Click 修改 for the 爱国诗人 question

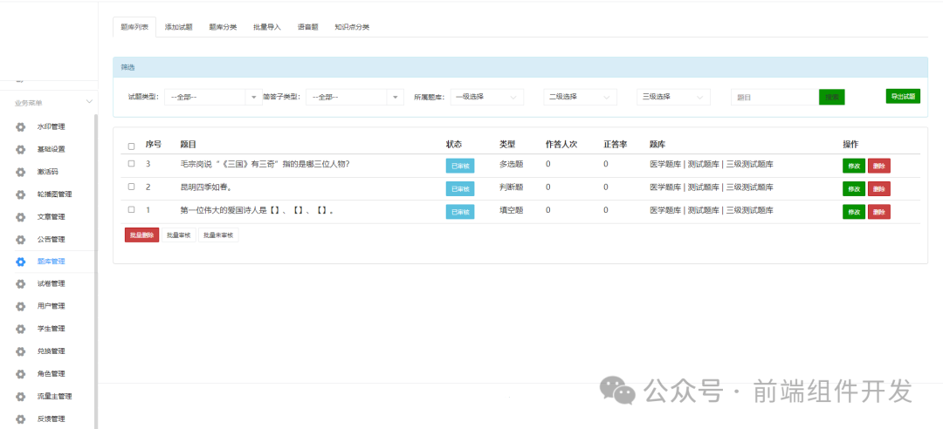[853, 212]
